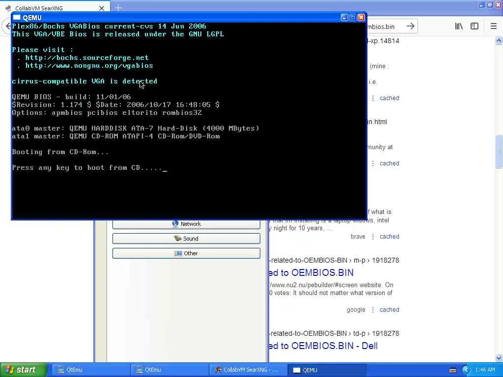This screenshot has width=503, height=377.
Task: Open the Network settings section in QtEmu
Action: (186, 224)
